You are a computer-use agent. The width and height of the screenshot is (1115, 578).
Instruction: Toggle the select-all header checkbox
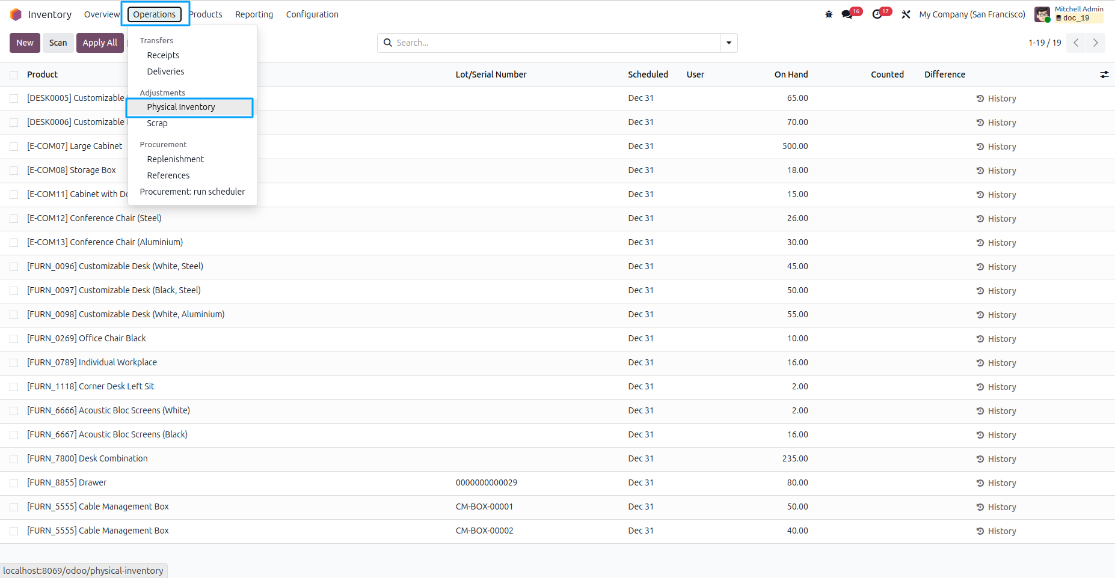point(14,75)
